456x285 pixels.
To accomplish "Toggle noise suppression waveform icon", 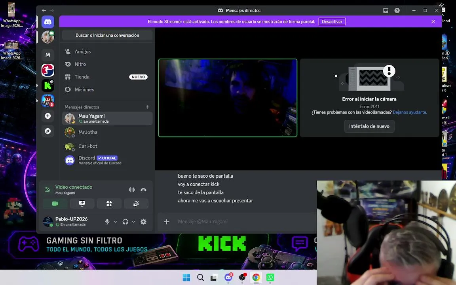I will (132, 190).
